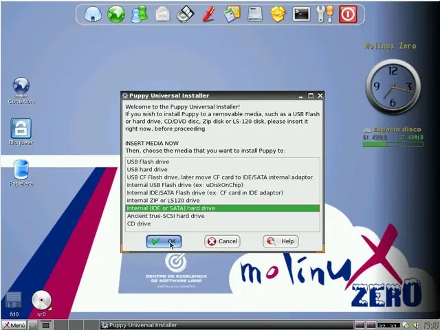Open the igloo home icon in the dock
The width and height of the screenshot is (440, 330).
point(93,14)
